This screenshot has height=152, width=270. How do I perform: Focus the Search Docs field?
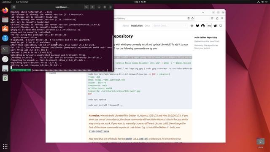tap(170, 26)
